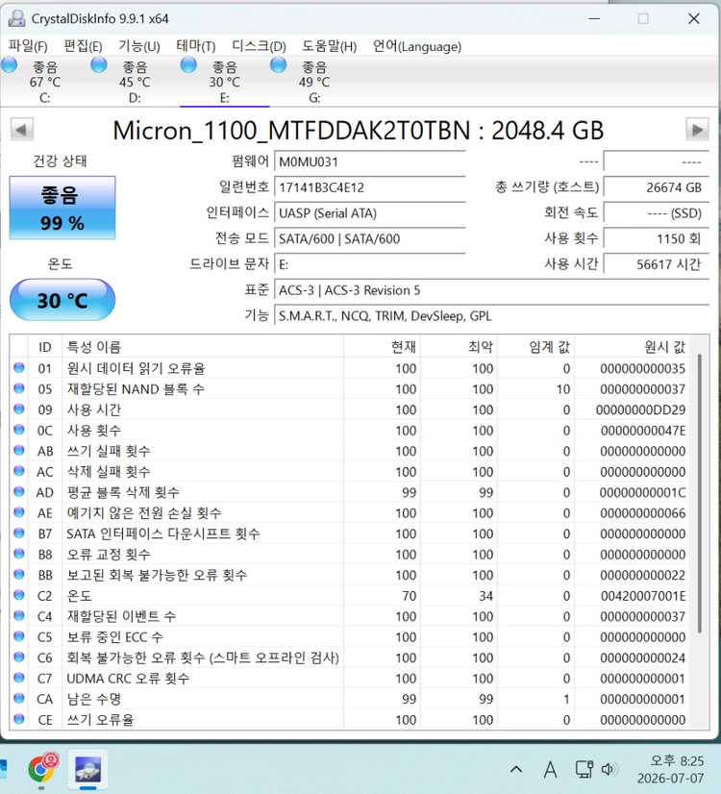Open the 편집(E) menu
Screen dimensions: 721x794
pos(83,46)
